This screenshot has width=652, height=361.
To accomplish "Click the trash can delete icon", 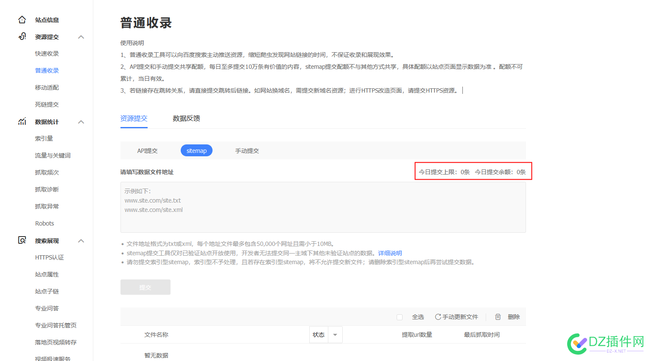I will coord(498,317).
